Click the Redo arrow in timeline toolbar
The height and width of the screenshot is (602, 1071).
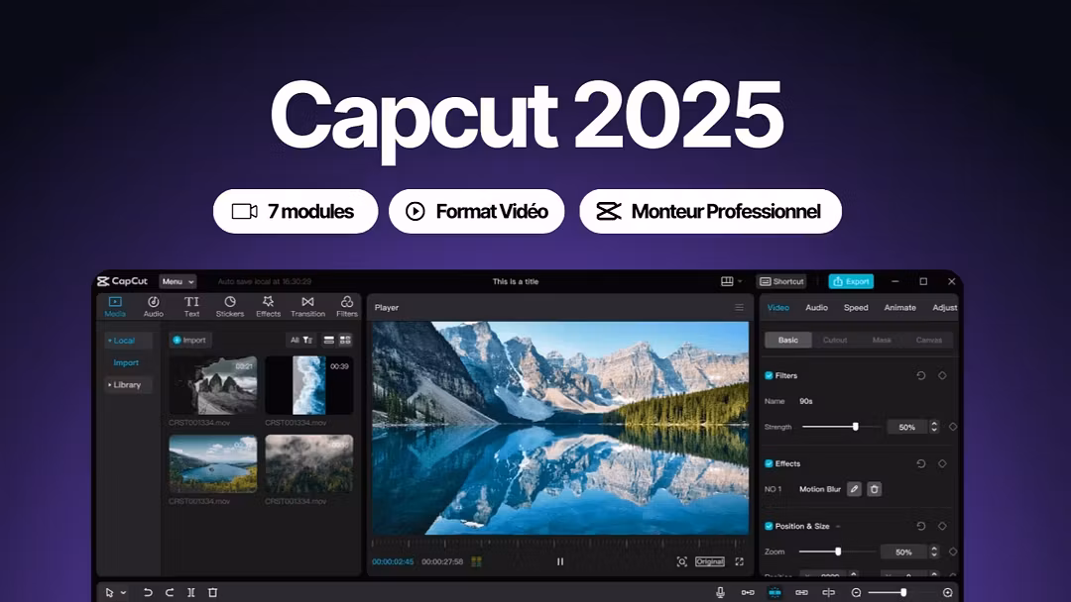click(x=170, y=592)
